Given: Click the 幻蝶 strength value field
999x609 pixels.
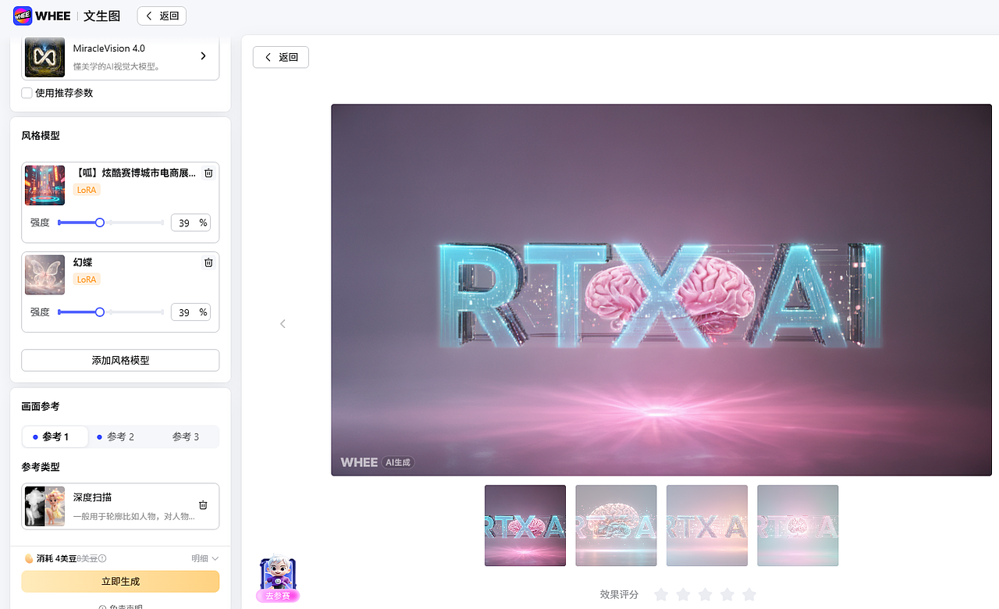Looking at the screenshot, I should (190, 312).
